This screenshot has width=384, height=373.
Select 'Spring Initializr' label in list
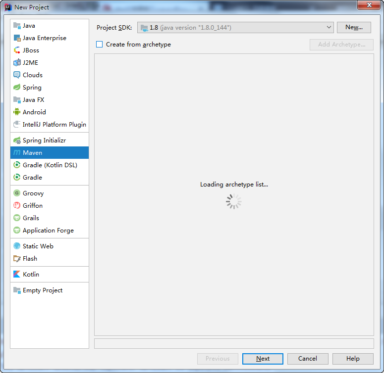[x=44, y=140]
